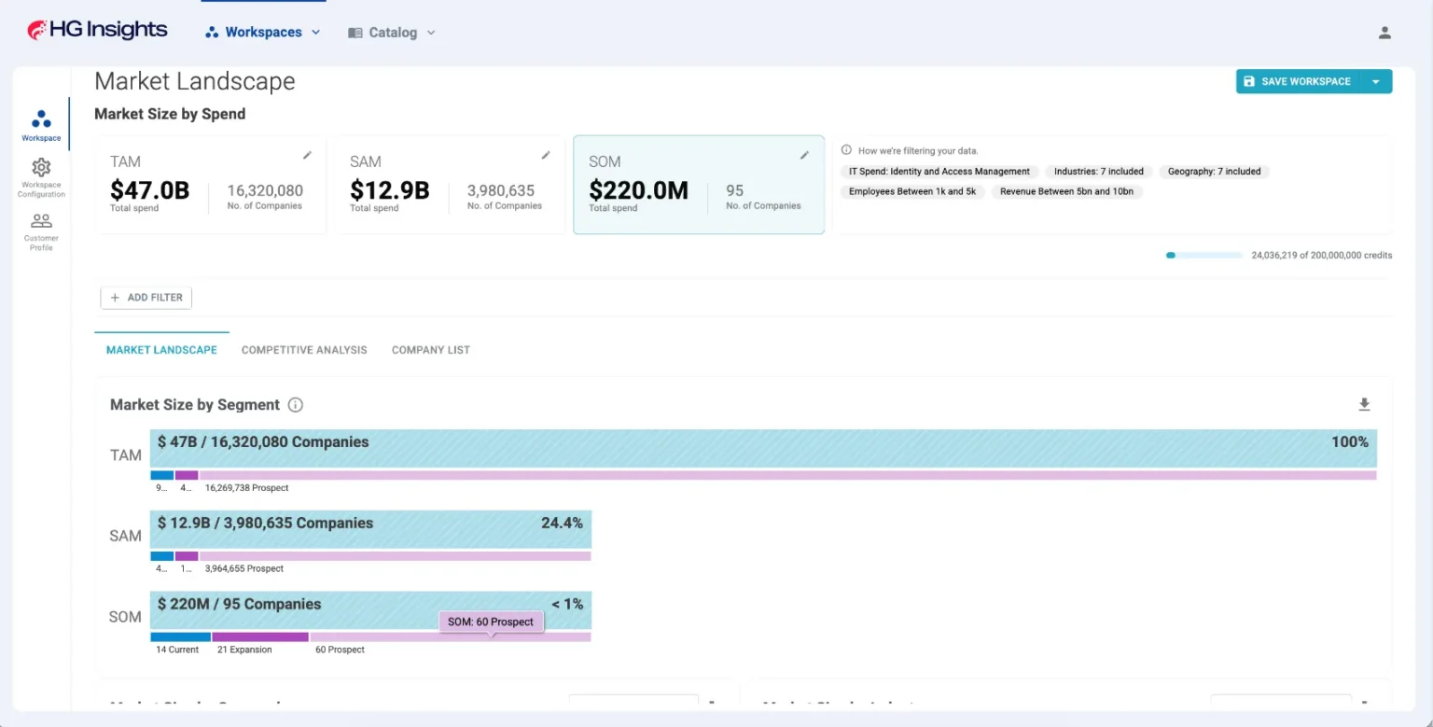Expand the Workspaces dropdown chevron
The image size is (1433, 727).
315,32
